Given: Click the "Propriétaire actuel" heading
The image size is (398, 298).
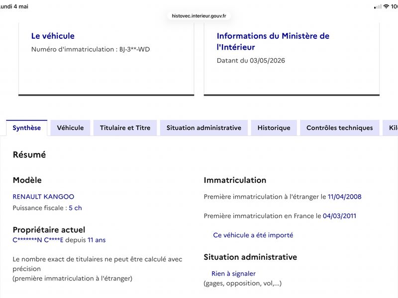Looking at the screenshot, I should [x=49, y=230].
